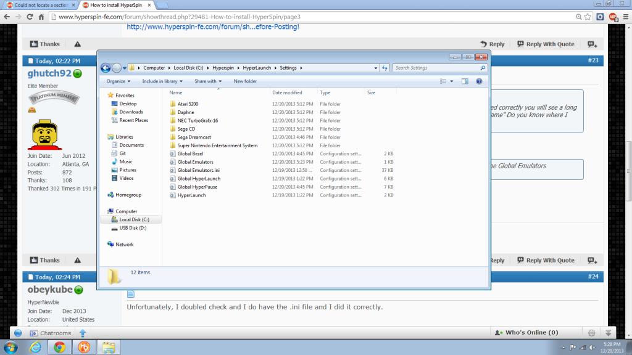Open the Organize menu
This screenshot has height=355, width=632.
point(118,81)
